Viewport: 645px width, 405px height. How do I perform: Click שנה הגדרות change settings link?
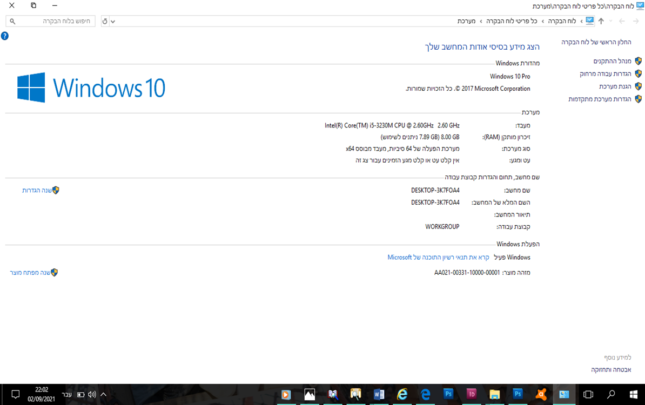pos(37,191)
